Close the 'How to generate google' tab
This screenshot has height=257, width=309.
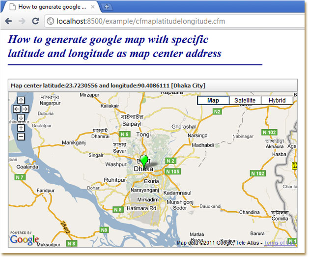(93, 7)
